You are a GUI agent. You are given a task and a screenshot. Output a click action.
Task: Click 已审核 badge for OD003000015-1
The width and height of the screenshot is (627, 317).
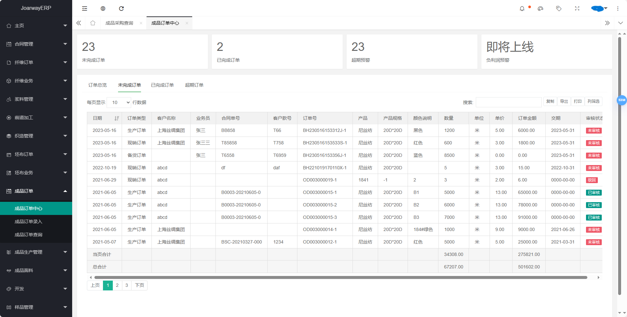[594, 193]
